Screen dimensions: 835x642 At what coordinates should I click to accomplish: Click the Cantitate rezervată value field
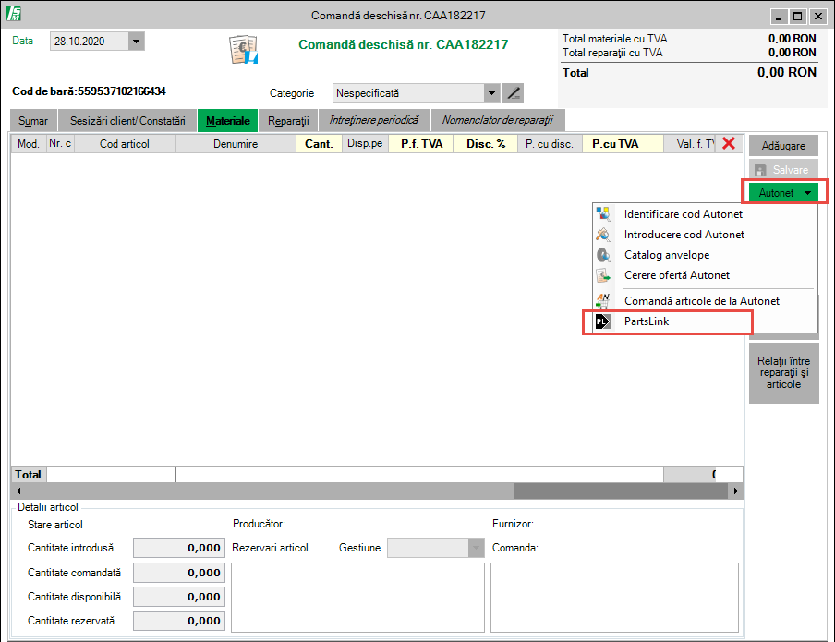(179, 621)
